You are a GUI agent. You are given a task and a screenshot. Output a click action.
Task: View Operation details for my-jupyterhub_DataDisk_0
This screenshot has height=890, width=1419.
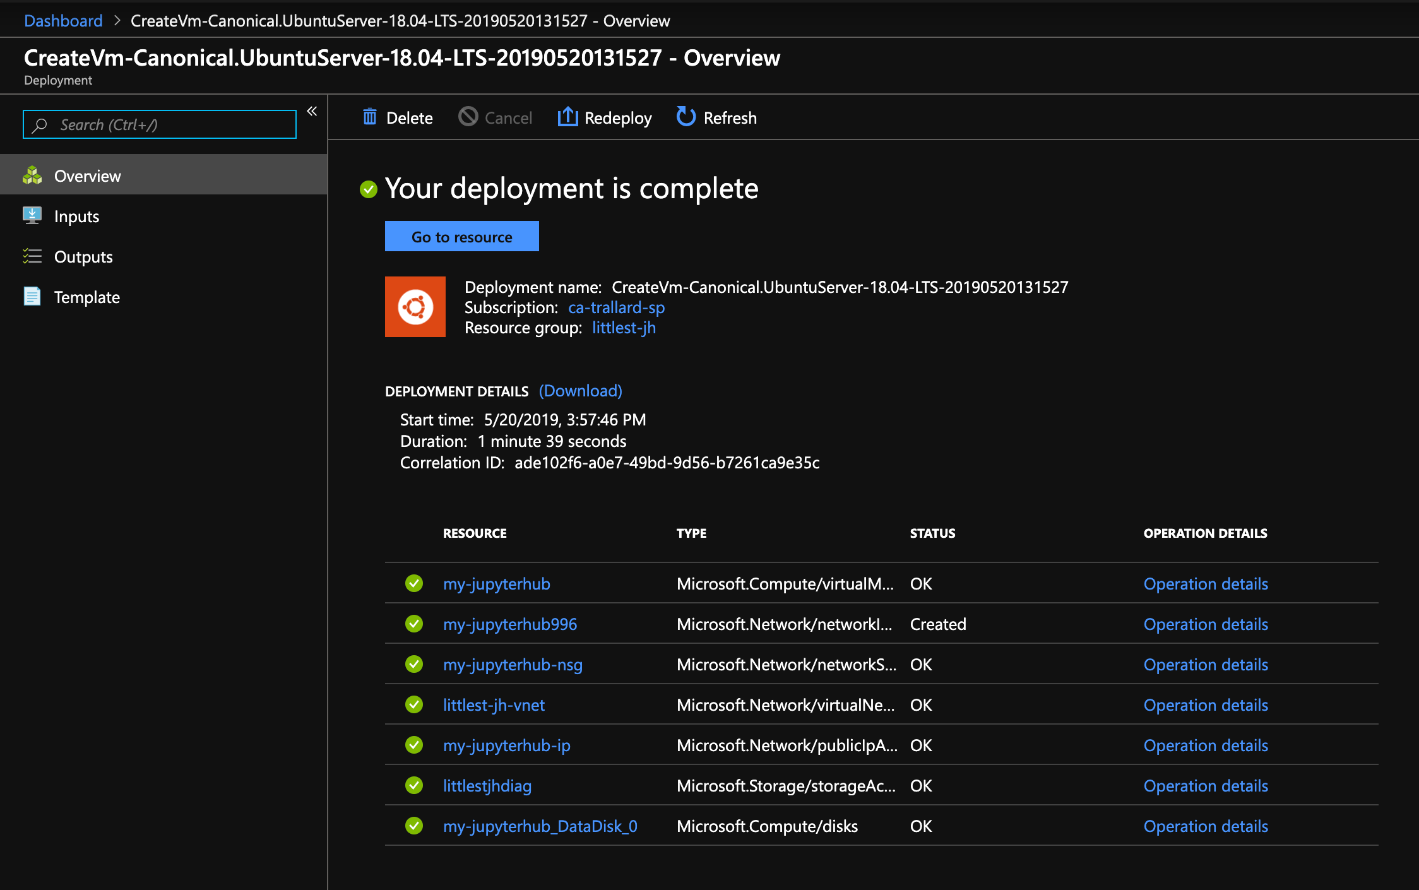click(1205, 826)
